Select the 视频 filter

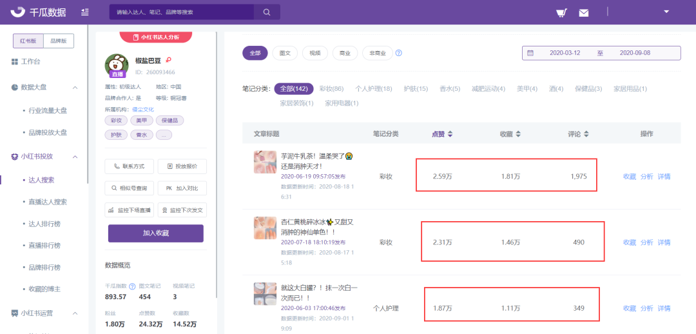pos(314,53)
